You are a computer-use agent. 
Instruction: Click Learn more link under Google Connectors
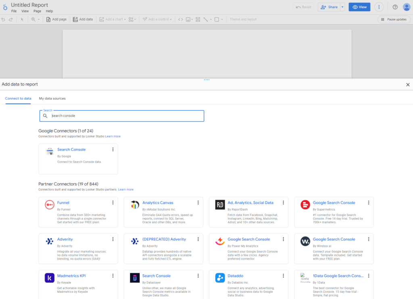(x=113, y=136)
